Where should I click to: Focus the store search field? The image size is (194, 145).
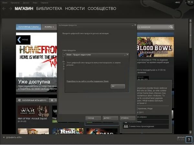click(153, 27)
